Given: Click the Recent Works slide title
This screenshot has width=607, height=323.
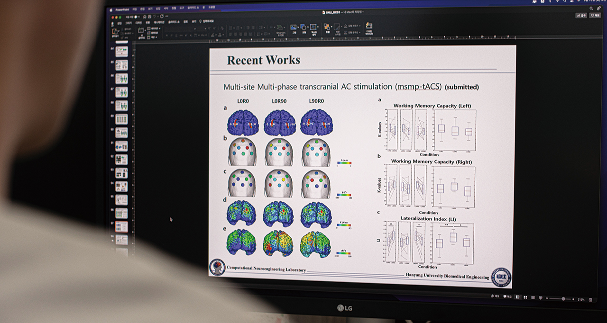Looking at the screenshot, I should tap(263, 60).
